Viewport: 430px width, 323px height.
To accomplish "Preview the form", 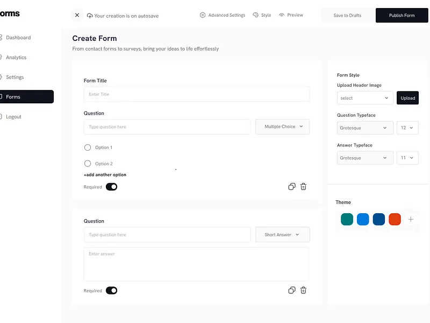I will pos(291,15).
